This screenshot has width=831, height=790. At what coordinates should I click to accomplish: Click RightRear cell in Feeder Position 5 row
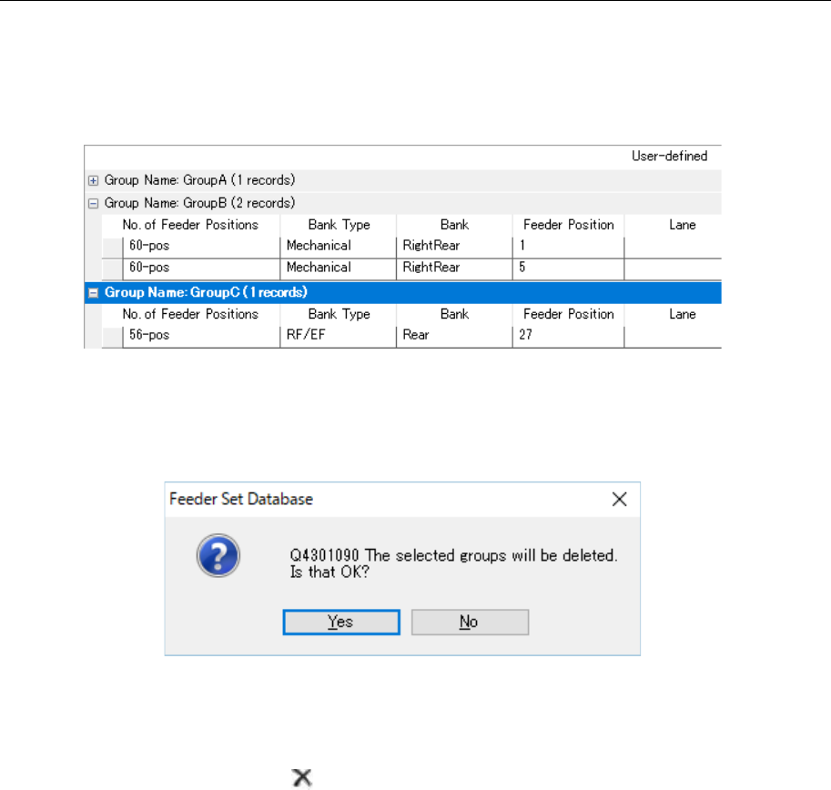click(x=454, y=269)
